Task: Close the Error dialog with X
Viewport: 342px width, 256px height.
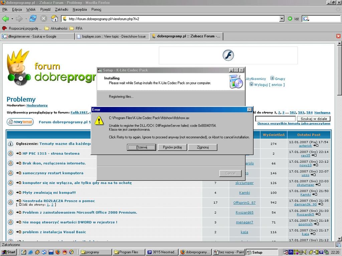Action: [249, 109]
